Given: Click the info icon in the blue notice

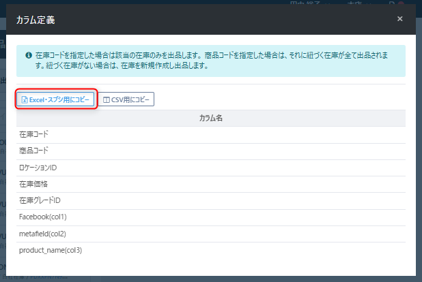Looking at the screenshot, I should [x=28, y=55].
